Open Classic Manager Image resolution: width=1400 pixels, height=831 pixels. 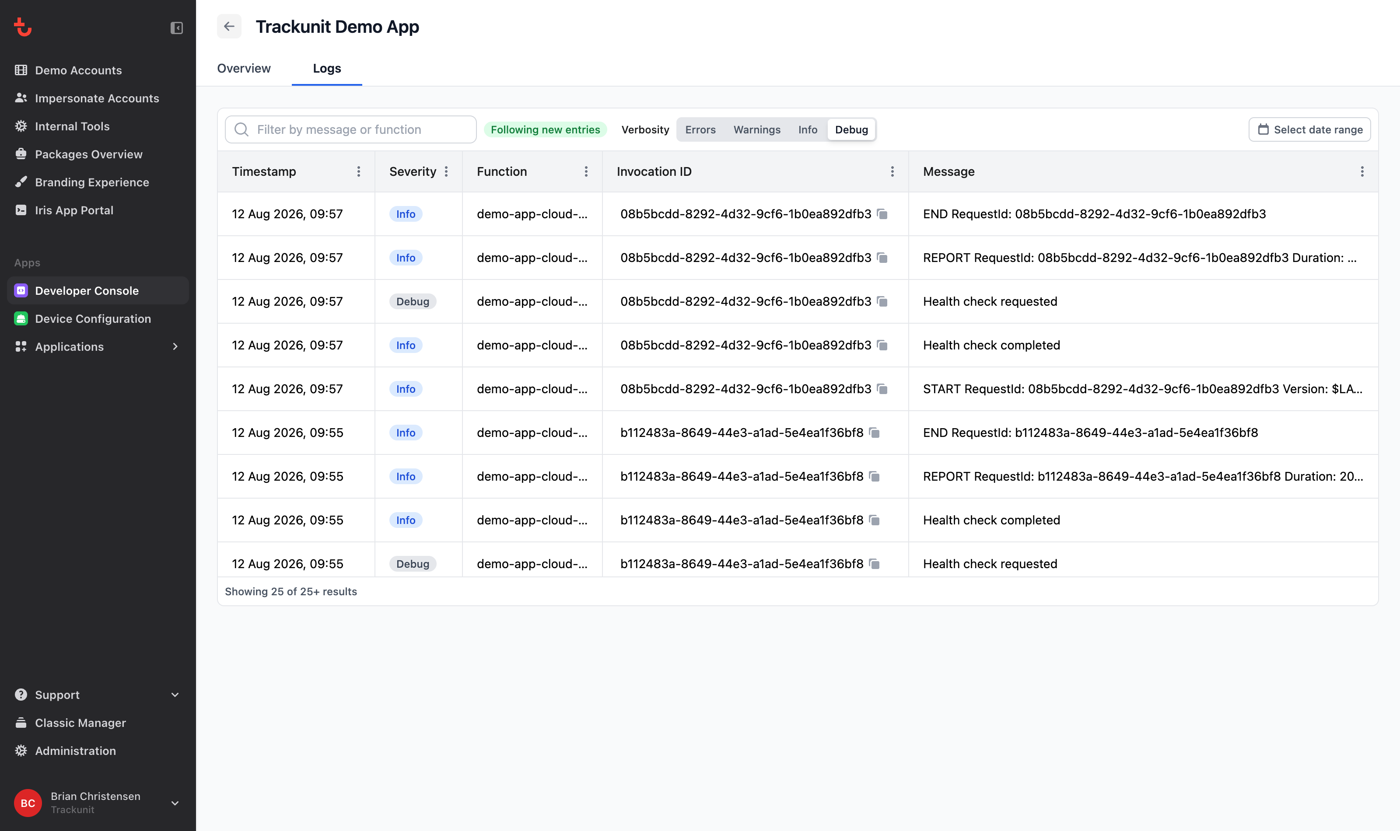(x=98, y=723)
